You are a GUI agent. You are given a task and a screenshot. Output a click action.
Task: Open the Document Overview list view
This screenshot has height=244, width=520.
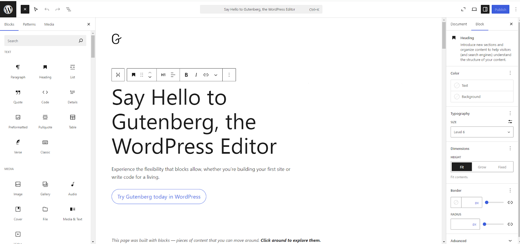[69, 9]
